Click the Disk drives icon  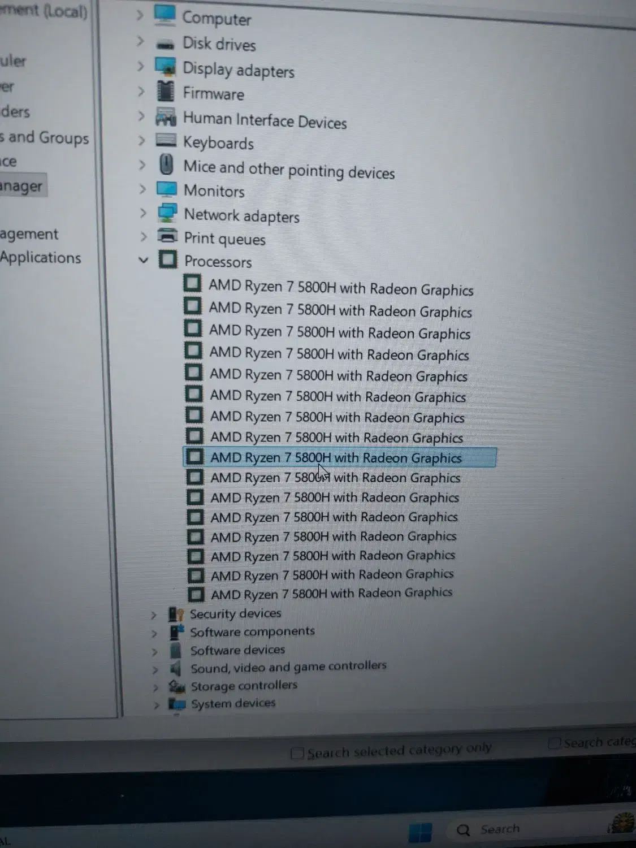[165, 44]
